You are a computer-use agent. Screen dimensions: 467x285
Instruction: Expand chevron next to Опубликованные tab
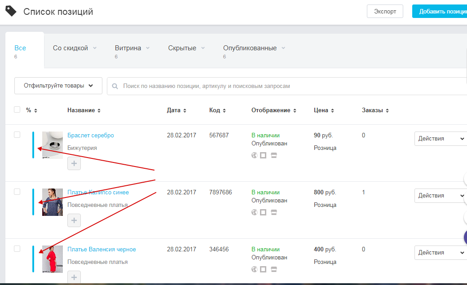click(283, 48)
